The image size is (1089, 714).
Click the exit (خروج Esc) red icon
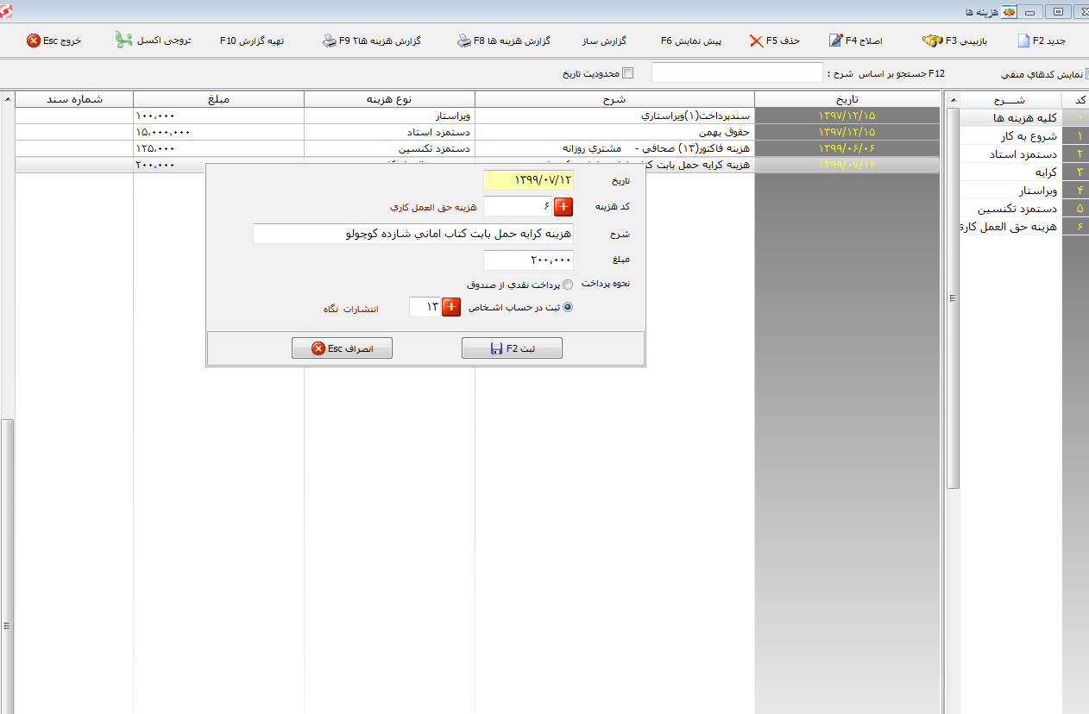pos(34,41)
